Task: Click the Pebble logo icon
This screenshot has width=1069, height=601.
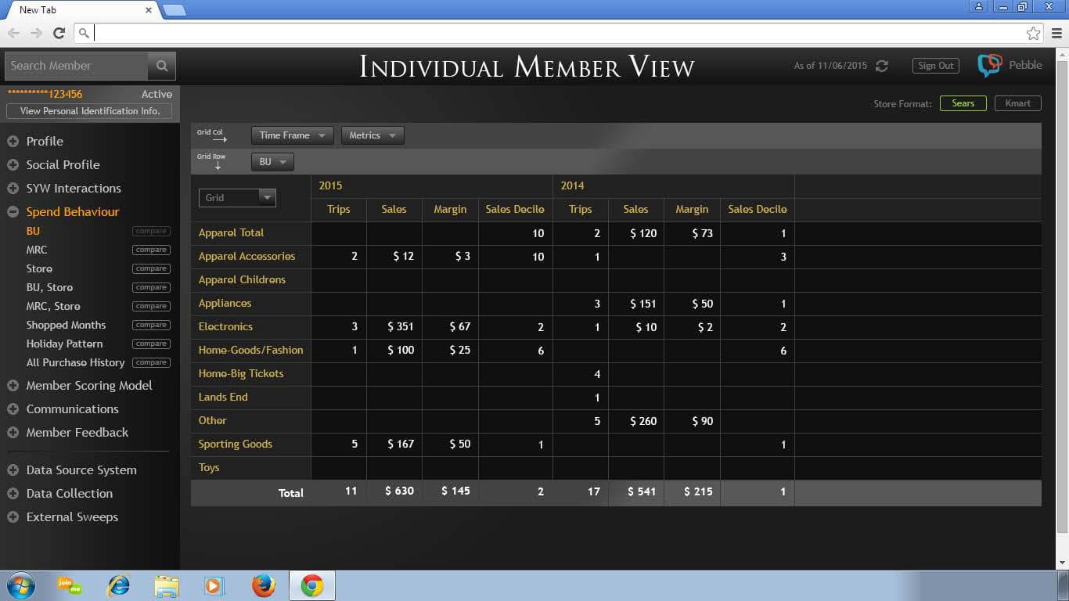Action: [x=989, y=66]
